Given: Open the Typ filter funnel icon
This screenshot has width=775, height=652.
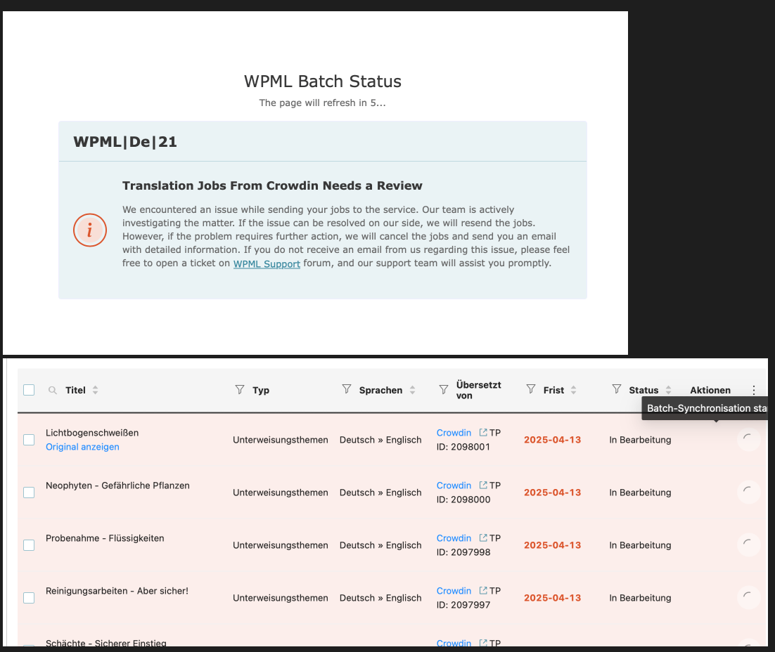Looking at the screenshot, I should pyautogui.click(x=240, y=390).
